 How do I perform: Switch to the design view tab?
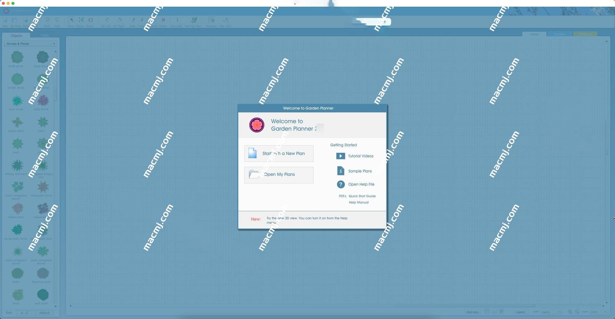click(535, 34)
